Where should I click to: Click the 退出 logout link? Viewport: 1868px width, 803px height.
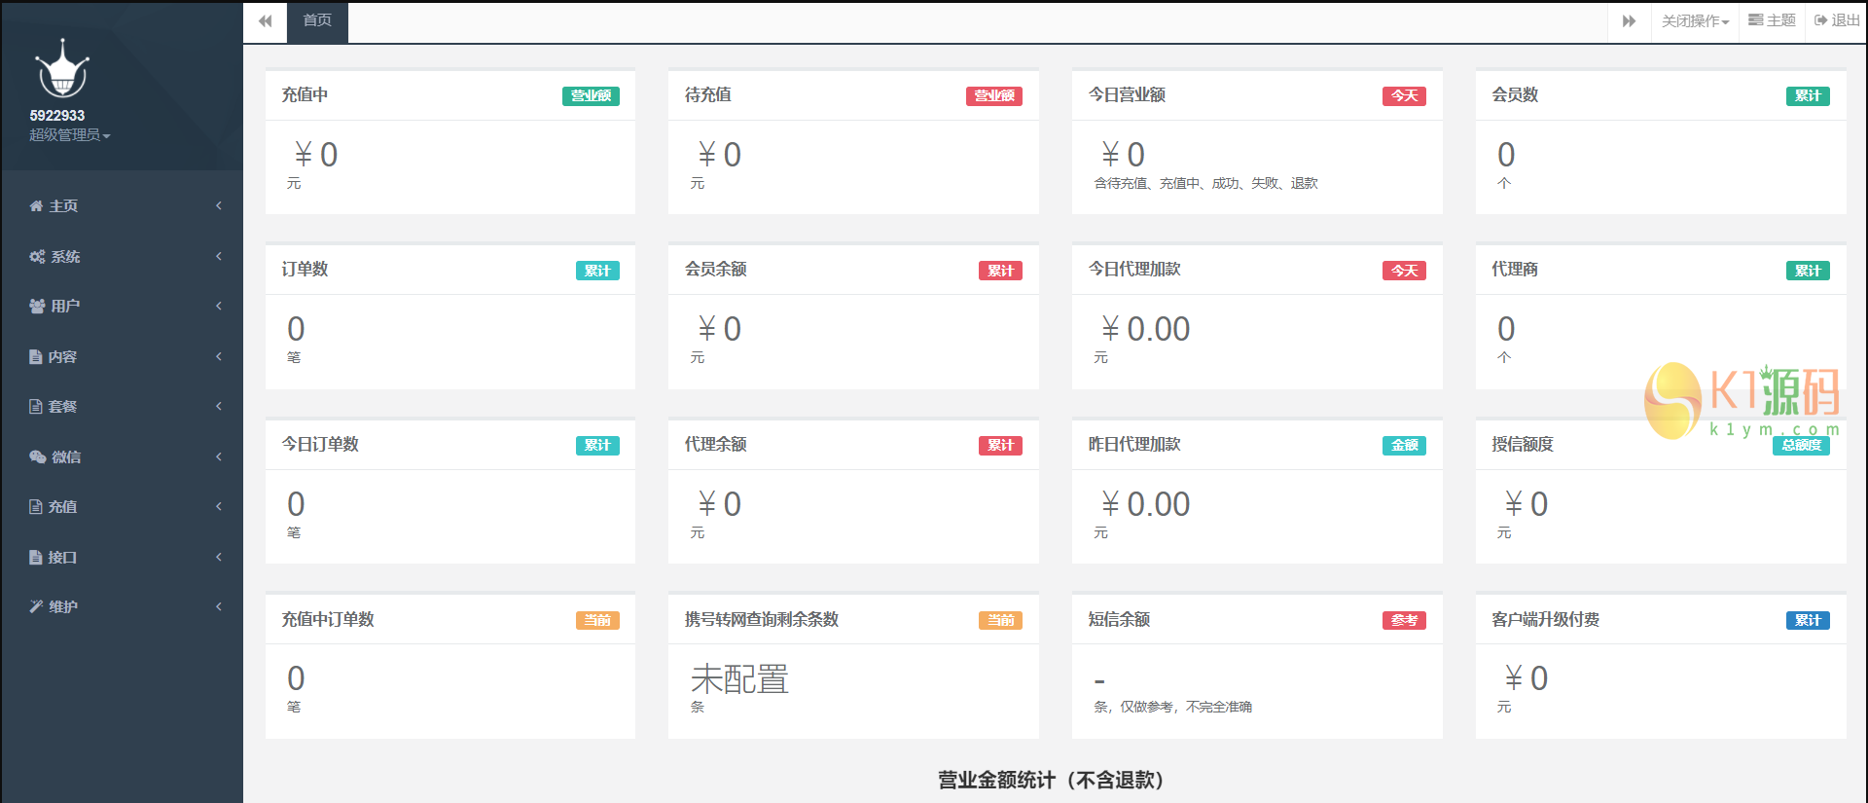[1837, 20]
